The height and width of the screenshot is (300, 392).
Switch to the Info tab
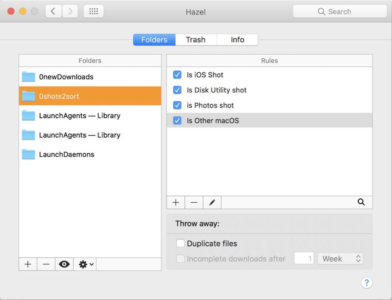coord(237,40)
